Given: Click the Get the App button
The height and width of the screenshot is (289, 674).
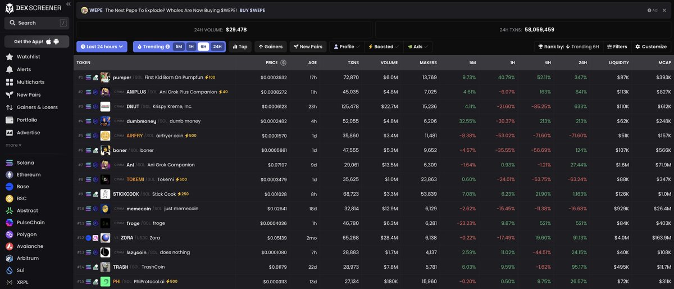Looking at the screenshot, I should pyautogui.click(x=37, y=42).
